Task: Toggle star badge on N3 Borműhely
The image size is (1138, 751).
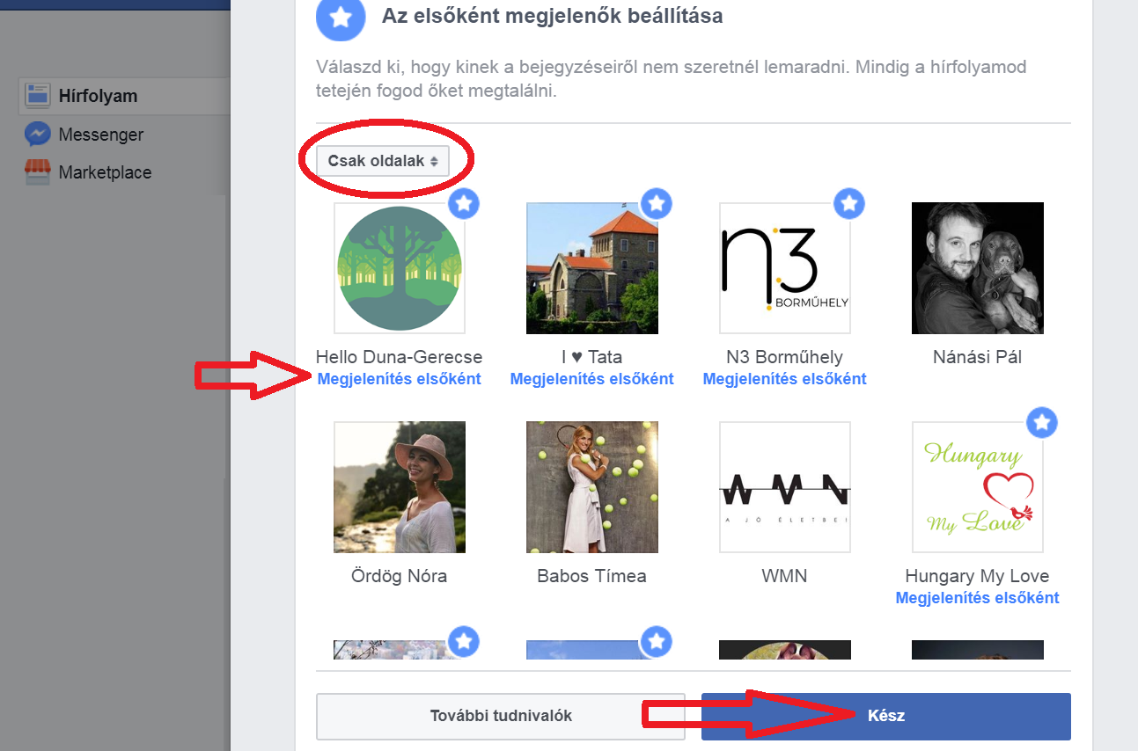Action: (849, 204)
